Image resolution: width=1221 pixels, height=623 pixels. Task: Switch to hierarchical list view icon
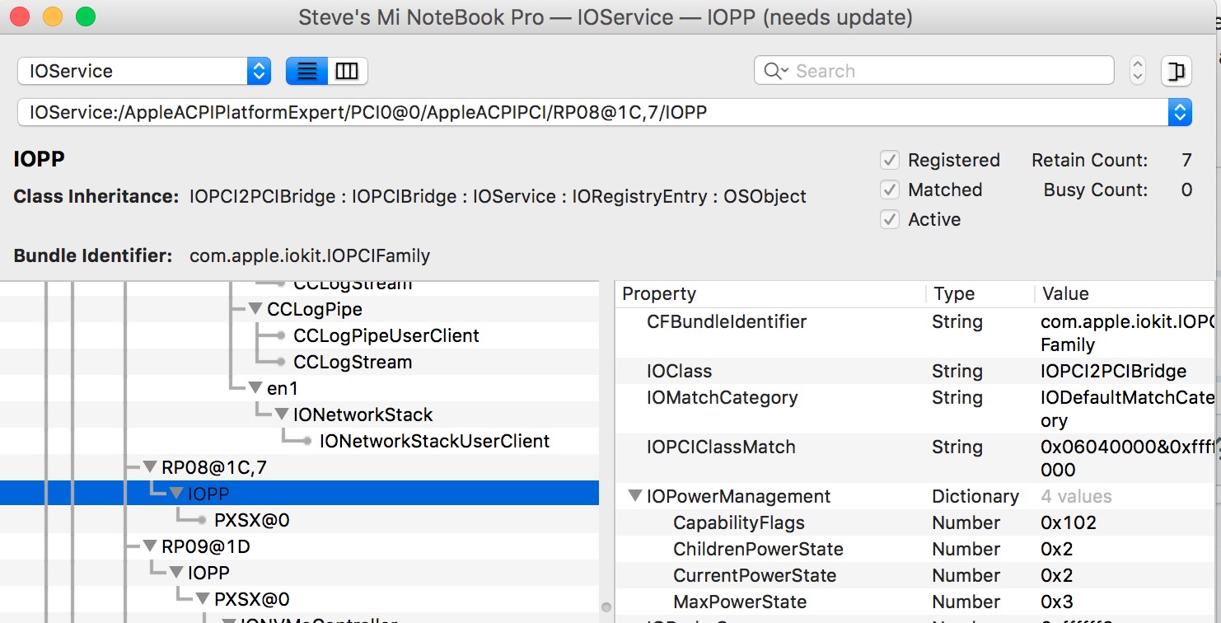(306, 71)
